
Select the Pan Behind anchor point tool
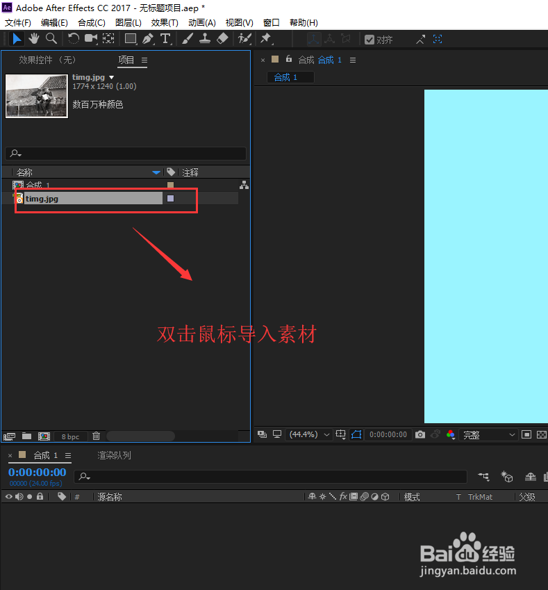click(x=108, y=39)
